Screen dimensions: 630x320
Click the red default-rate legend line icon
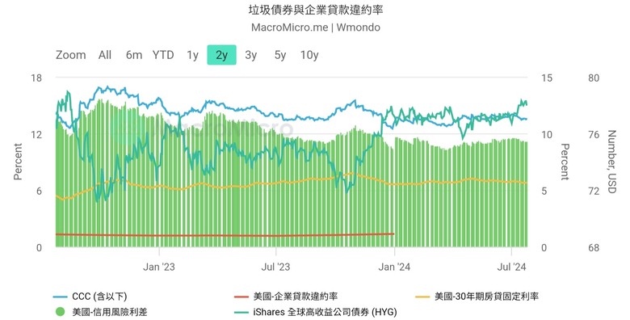(x=241, y=297)
